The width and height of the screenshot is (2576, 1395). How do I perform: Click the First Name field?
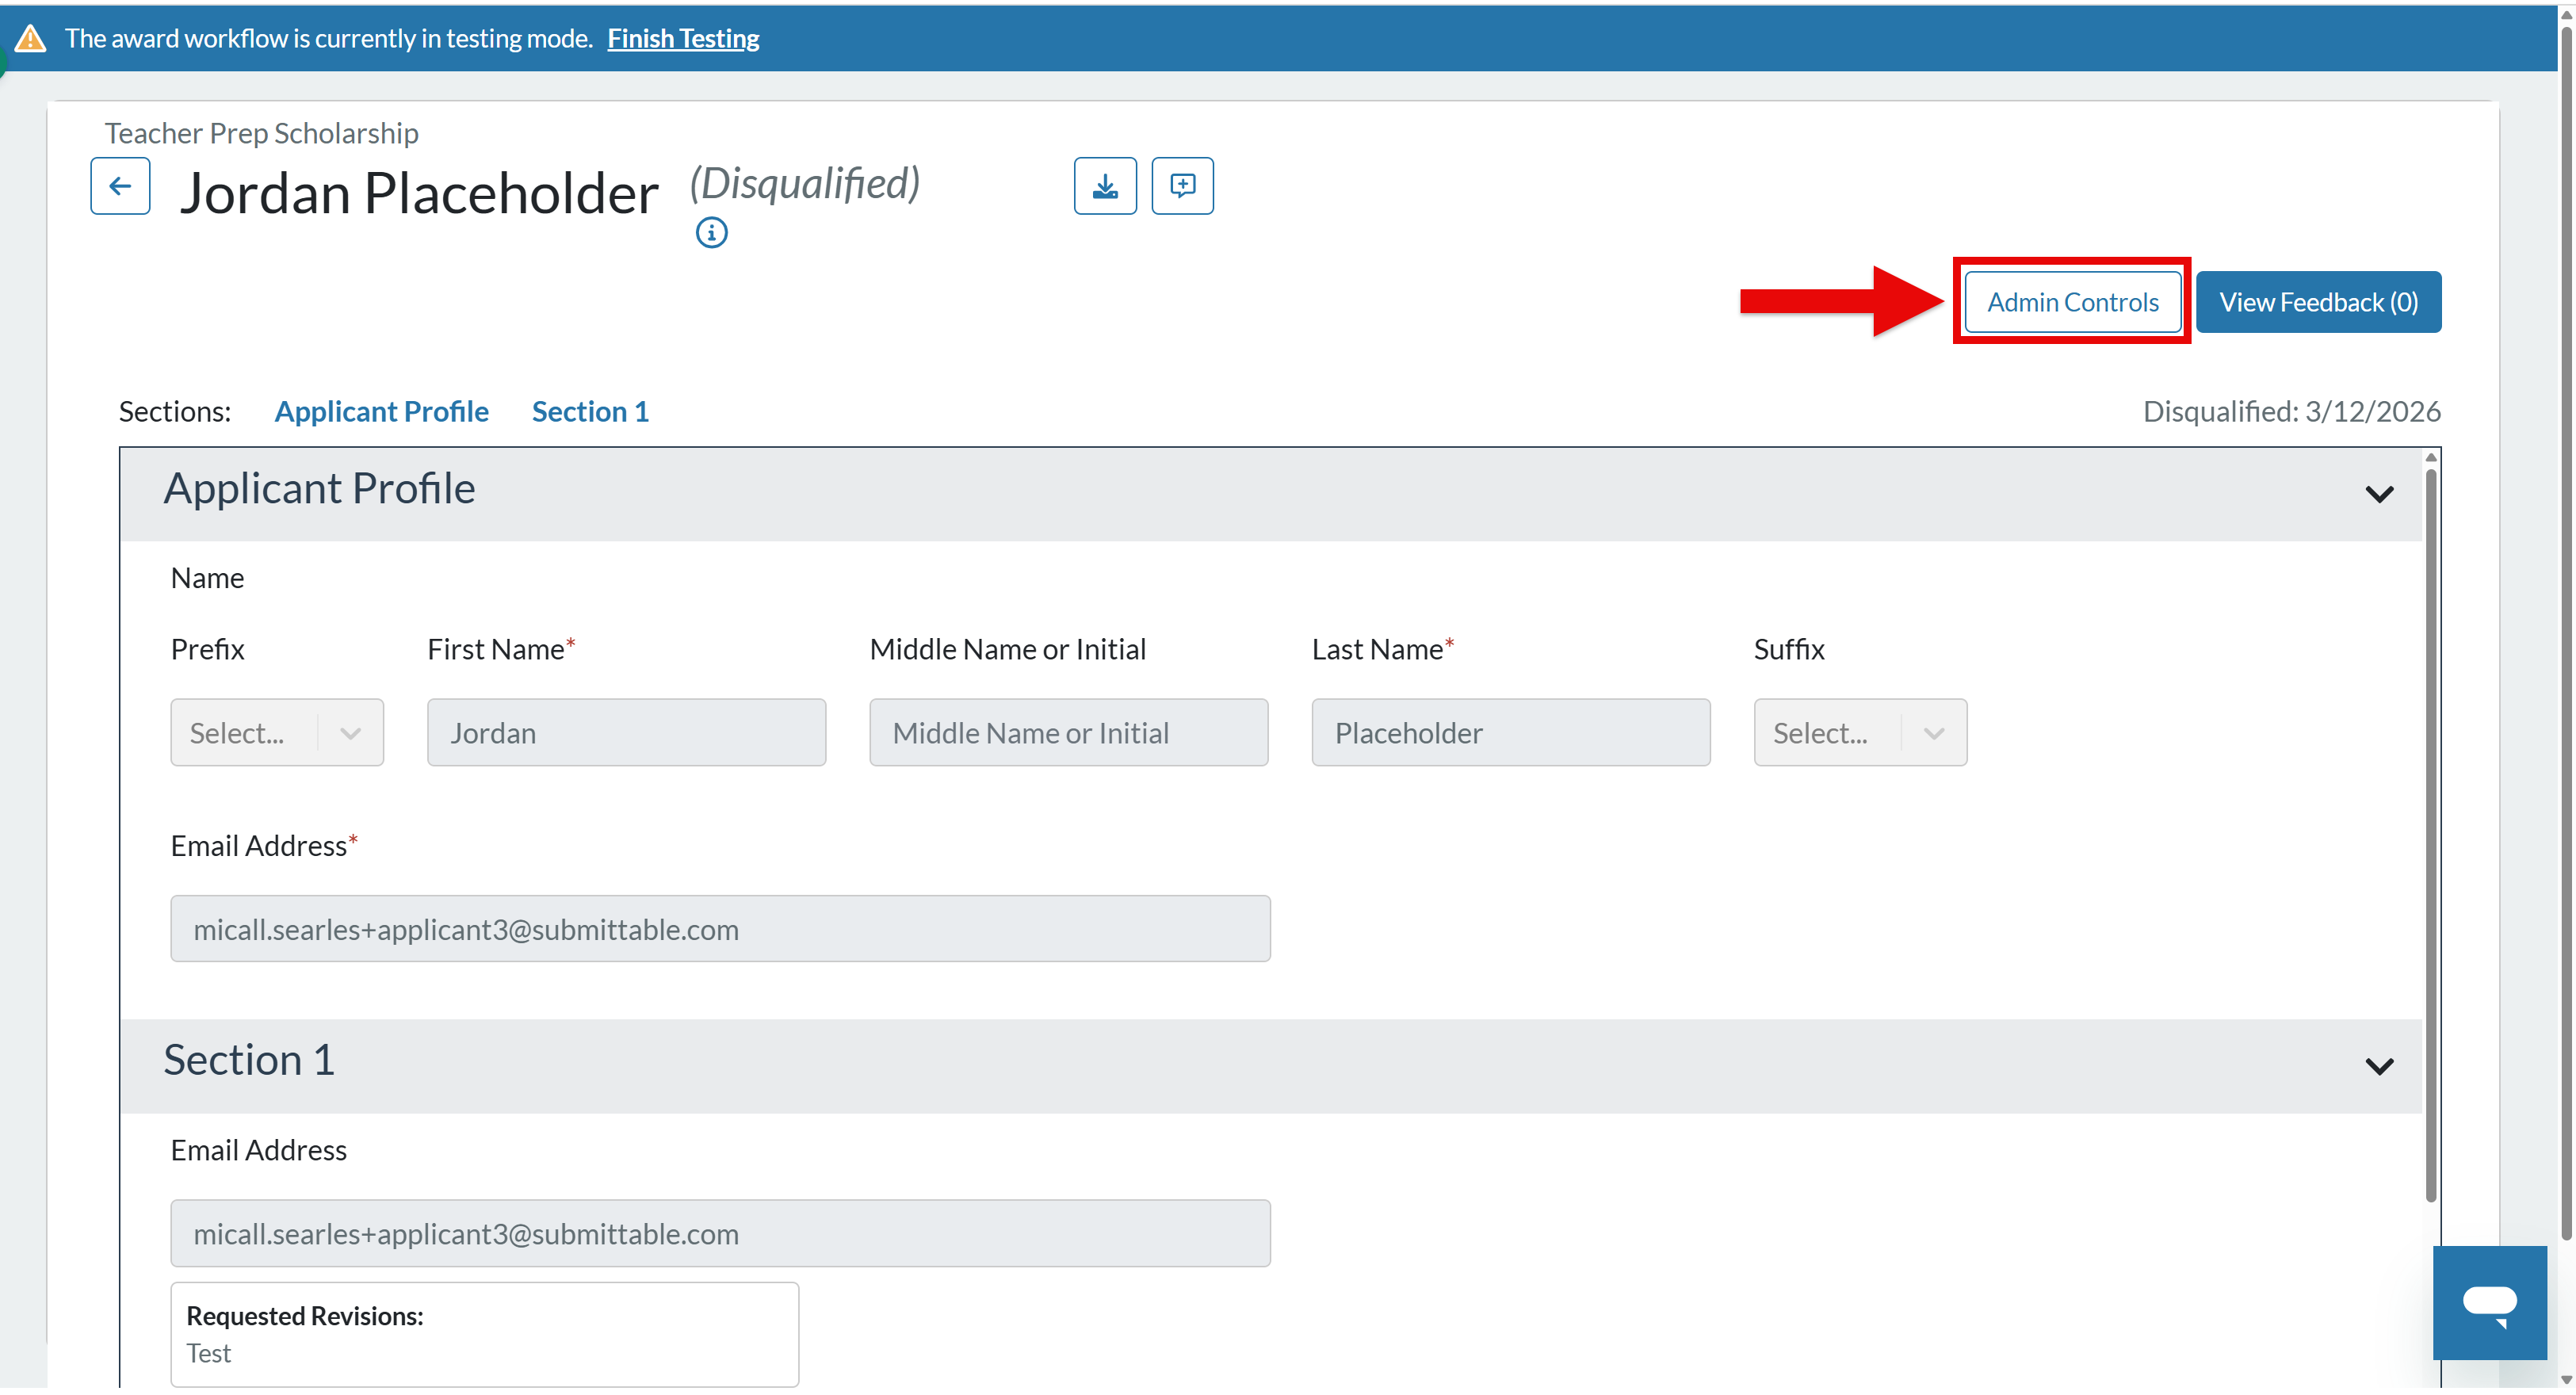pyautogui.click(x=626, y=733)
